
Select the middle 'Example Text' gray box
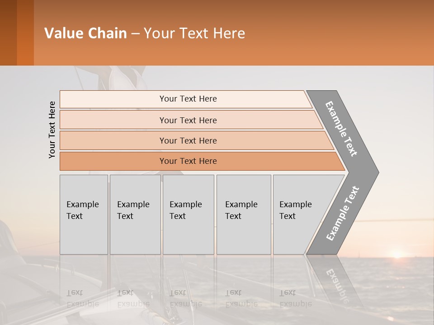coord(188,214)
